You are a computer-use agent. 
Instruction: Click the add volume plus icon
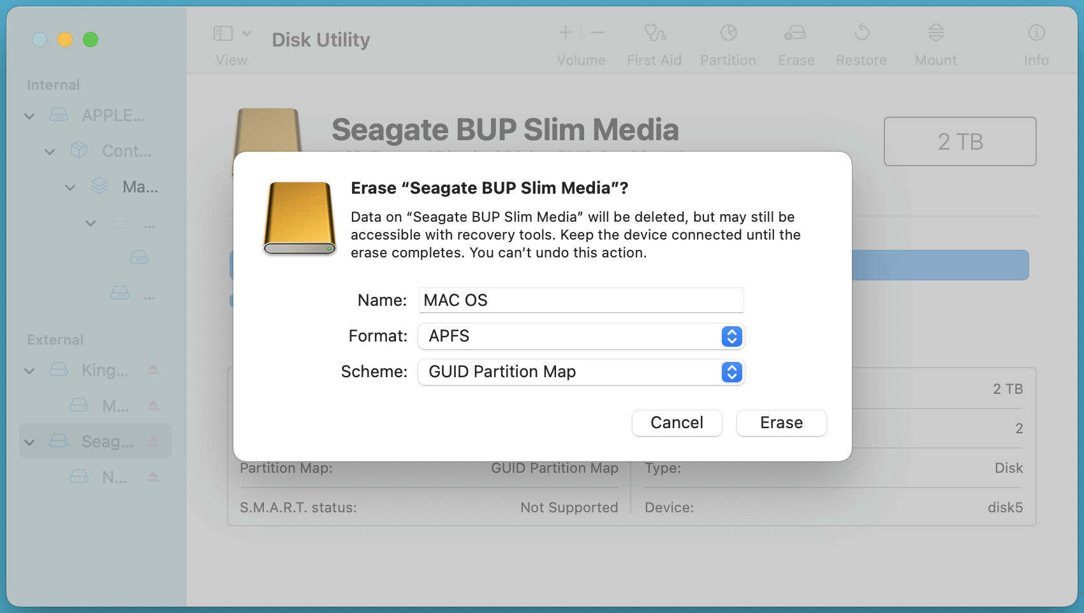566,32
